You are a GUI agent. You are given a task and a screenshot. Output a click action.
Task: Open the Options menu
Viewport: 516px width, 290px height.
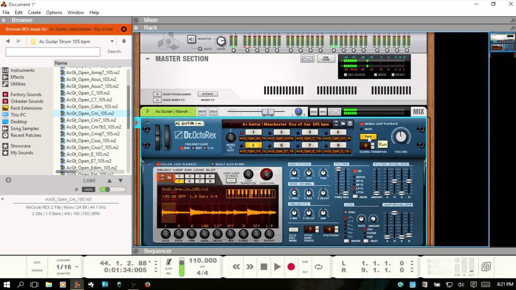click(54, 12)
